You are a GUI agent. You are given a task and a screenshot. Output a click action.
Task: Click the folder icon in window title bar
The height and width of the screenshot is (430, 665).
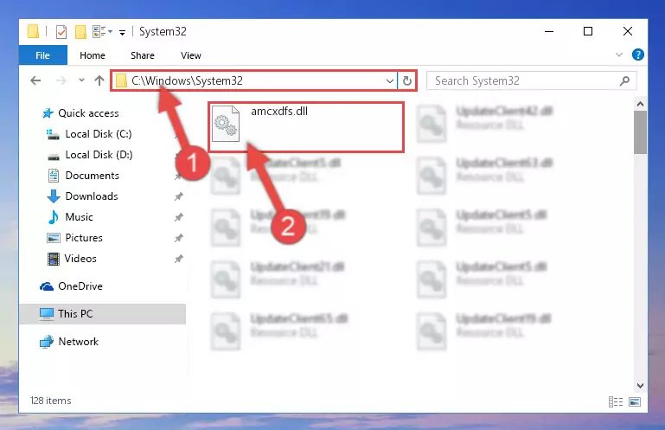33,32
